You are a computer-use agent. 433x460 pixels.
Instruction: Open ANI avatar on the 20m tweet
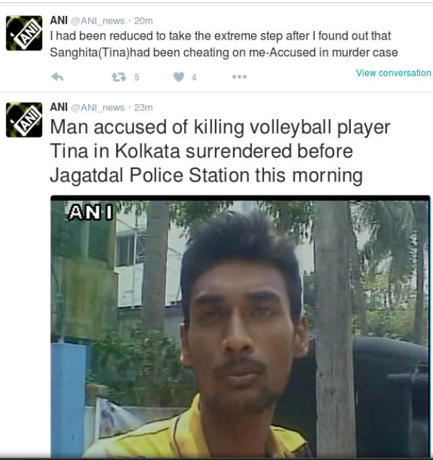click(x=24, y=33)
